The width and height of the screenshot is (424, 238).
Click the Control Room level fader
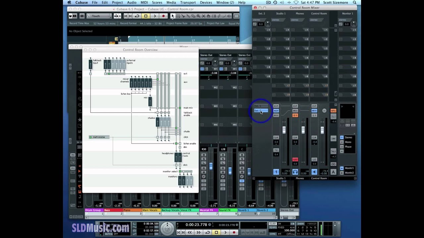[322, 130]
